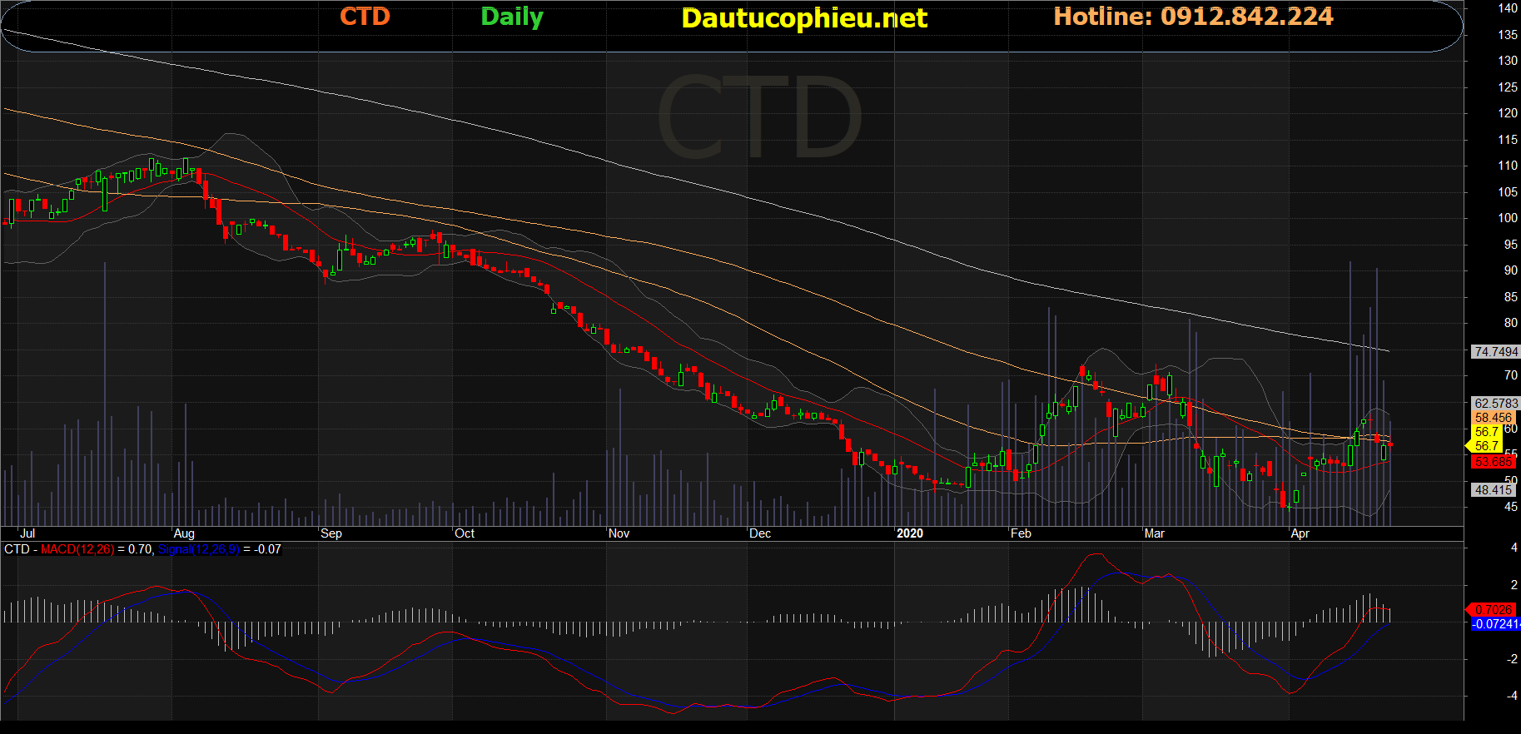The image size is (1521, 734).
Task: Click the orange CTD ticker title
Action: [x=365, y=17]
